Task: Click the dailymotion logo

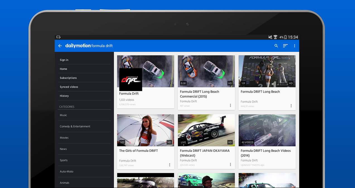Action: pos(78,46)
